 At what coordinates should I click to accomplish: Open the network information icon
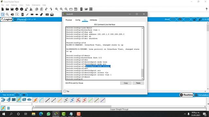(22, 9)
